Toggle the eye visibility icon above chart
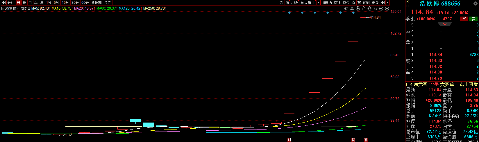The image size is (479, 142). (x=346, y=8)
